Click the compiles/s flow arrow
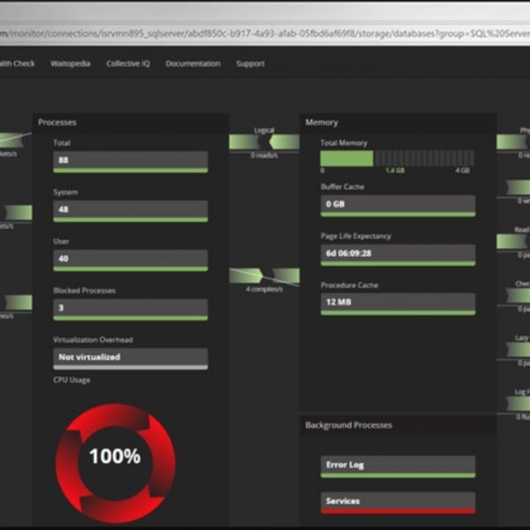The image size is (530, 530). (264, 276)
